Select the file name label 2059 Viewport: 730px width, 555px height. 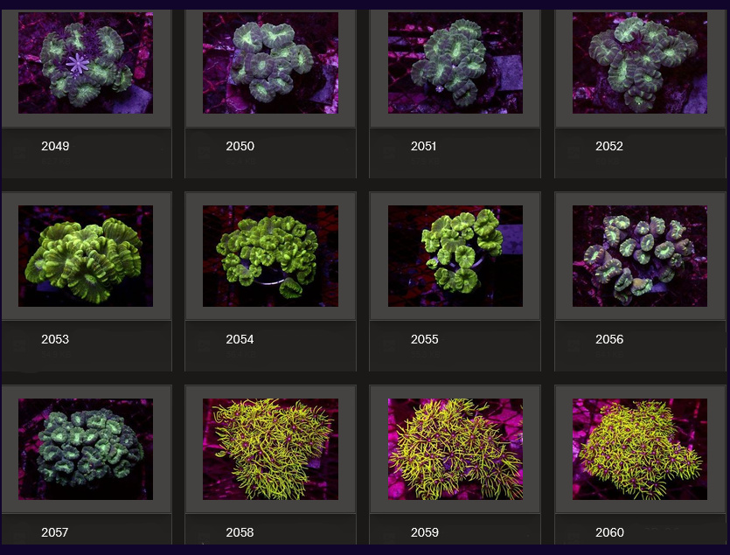coord(425,532)
